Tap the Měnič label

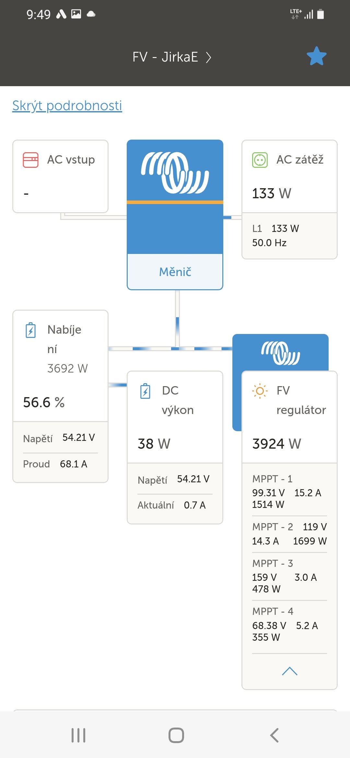tap(175, 272)
